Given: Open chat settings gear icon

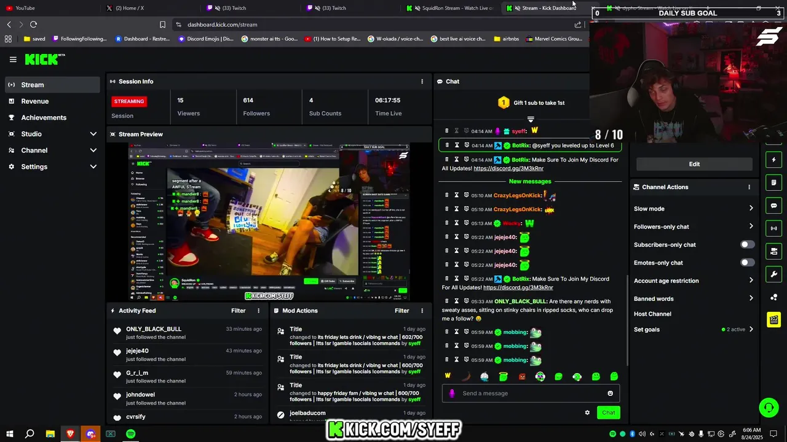Looking at the screenshot, I should (x=587, y=413).
